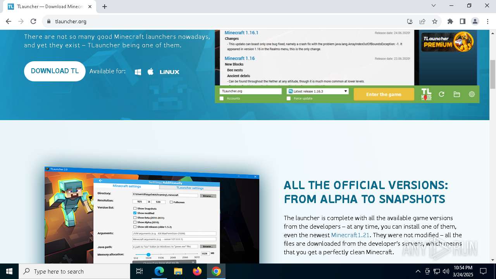Click the Minecraft 1.16.1 changelog heading

point(241,33)
